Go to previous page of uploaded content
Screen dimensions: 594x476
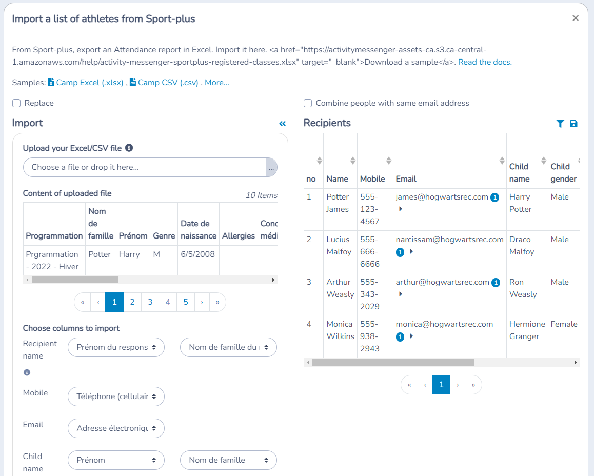[98, 302]
